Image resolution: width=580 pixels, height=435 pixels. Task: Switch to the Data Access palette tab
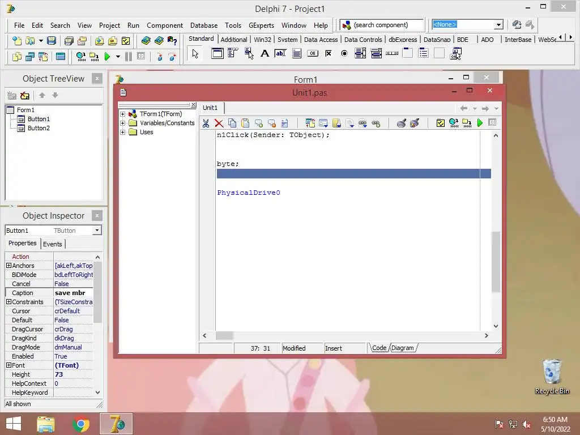[x=321, y=40]
